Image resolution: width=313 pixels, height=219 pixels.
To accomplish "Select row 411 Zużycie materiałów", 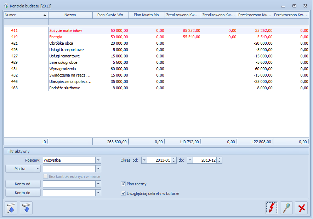I will (156, 30).
